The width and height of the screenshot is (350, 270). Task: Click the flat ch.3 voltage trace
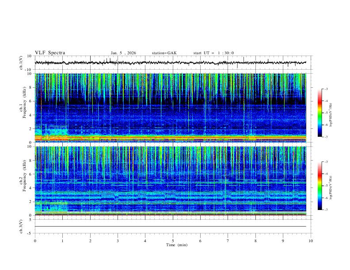tap(171, 226)
